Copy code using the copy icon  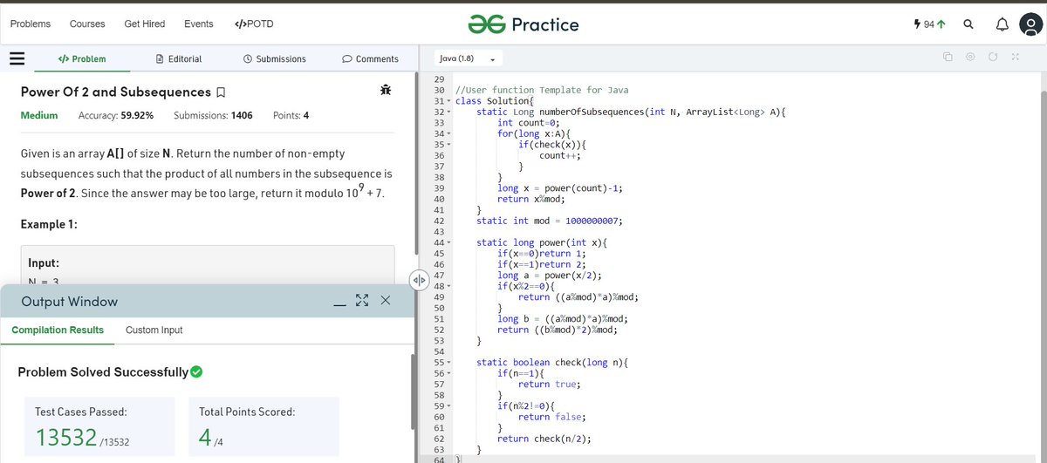coord(948,58)
